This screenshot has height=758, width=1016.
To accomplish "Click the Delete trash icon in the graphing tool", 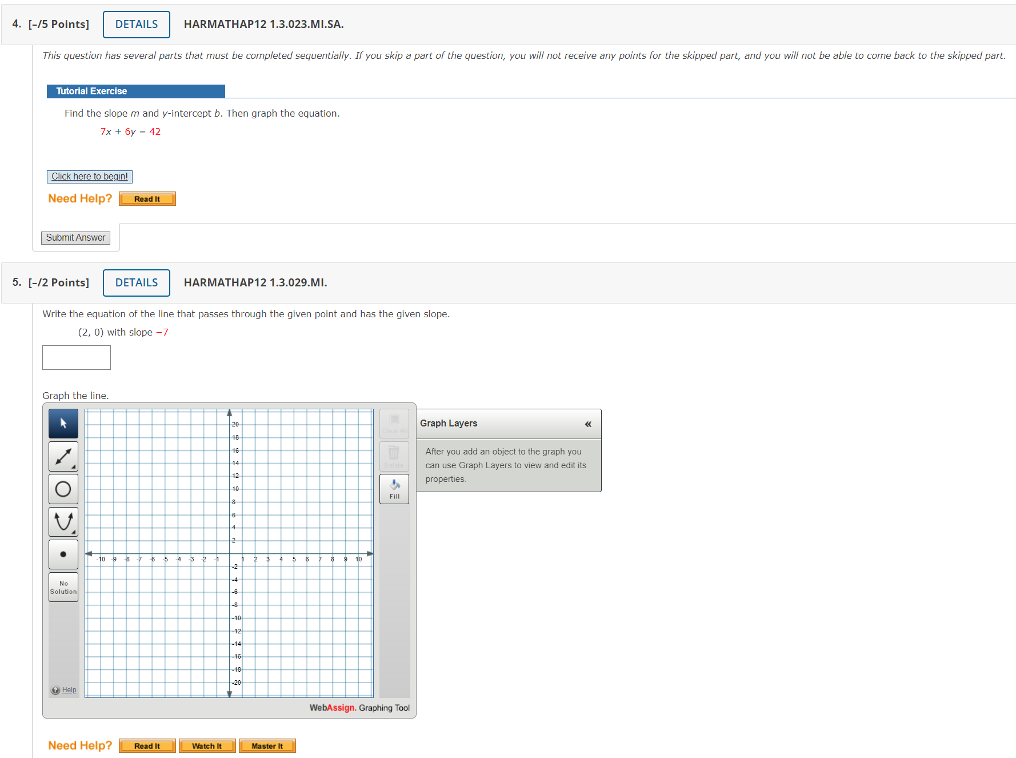I will point(394,456).
